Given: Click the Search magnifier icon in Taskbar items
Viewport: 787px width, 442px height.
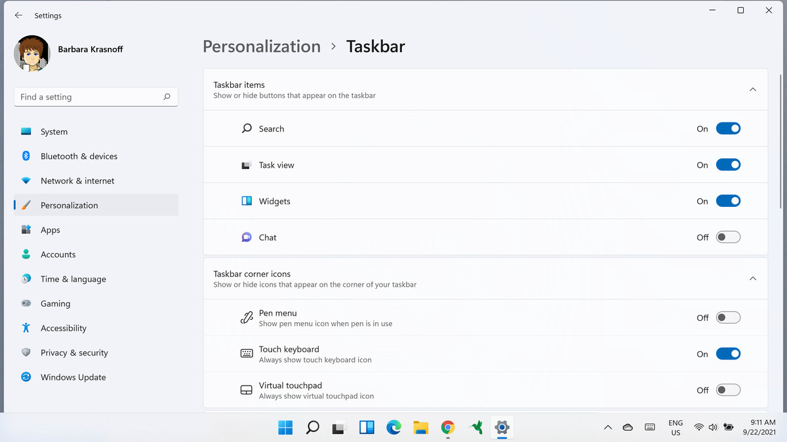Looking at the screenshot, I should click(x=247, y=128).
